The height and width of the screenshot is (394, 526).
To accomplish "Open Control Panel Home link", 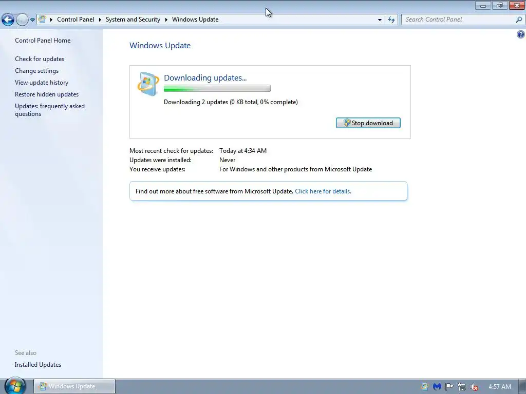I will 43,41.
